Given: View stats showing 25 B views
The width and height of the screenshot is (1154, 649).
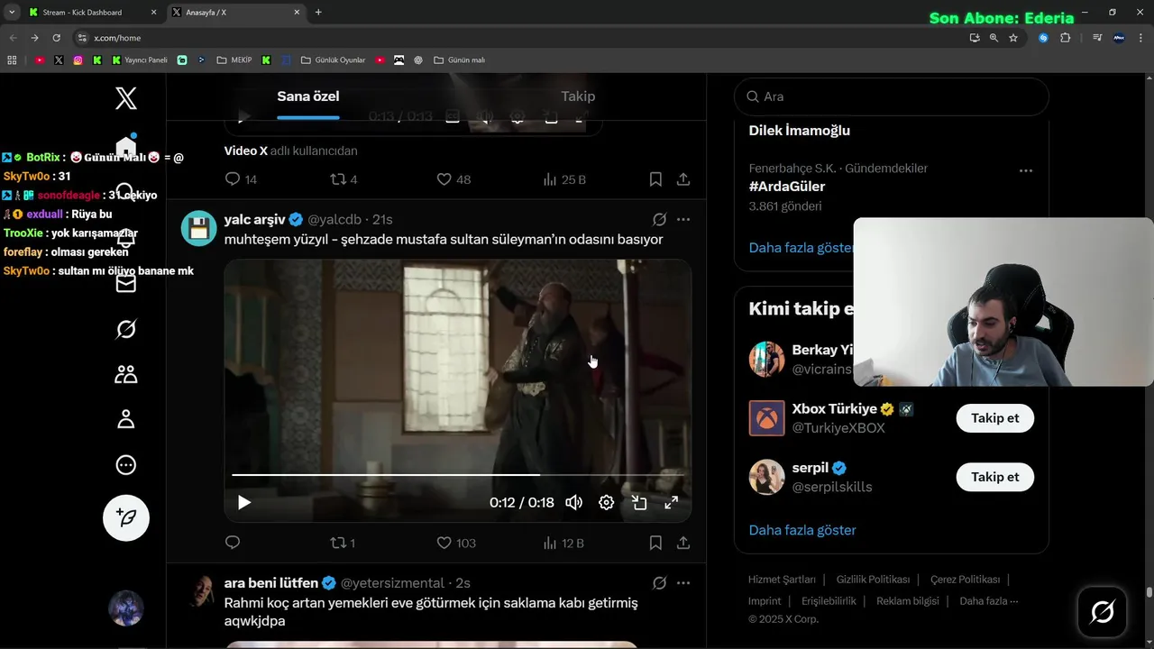Looking at the screenshot, I should [564, 179].
